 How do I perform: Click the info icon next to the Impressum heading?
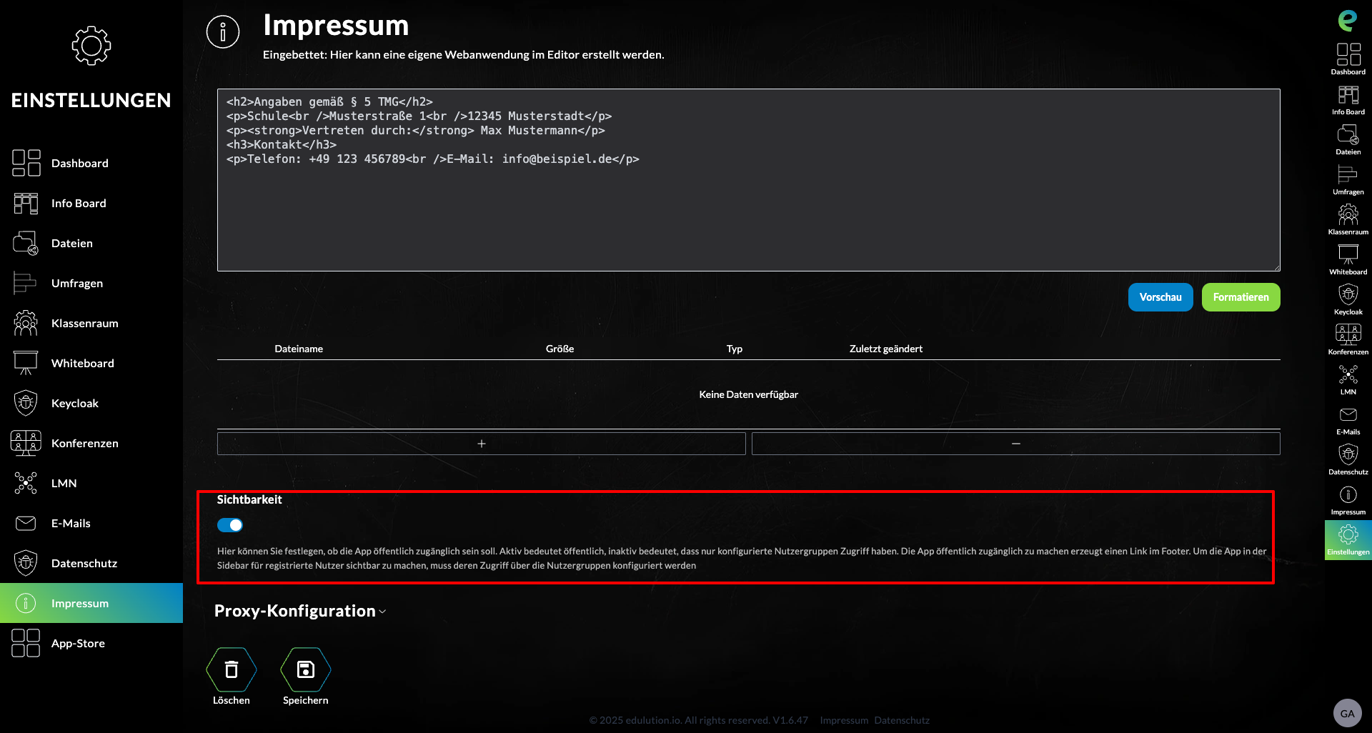click(x=222, y=31)
